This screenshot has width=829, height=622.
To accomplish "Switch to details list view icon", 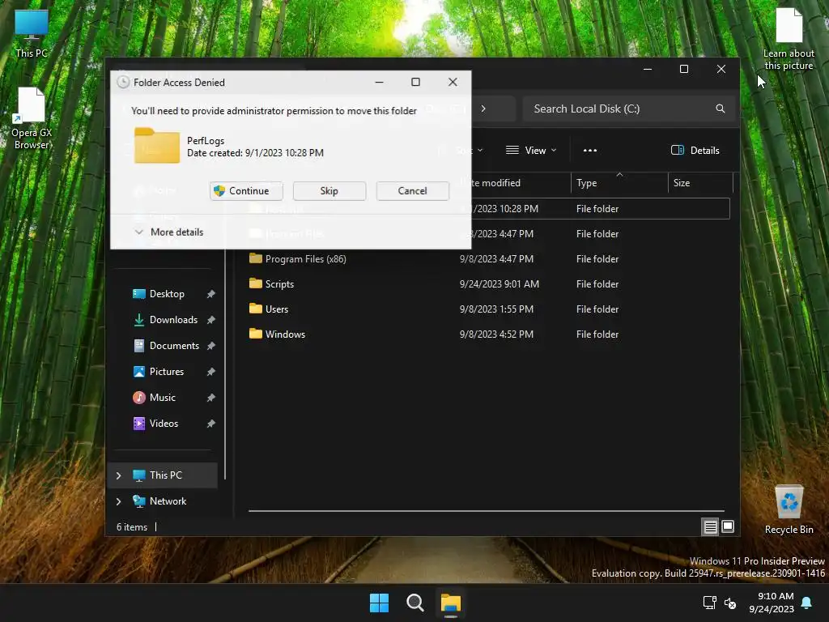I will tap(710, 526).
